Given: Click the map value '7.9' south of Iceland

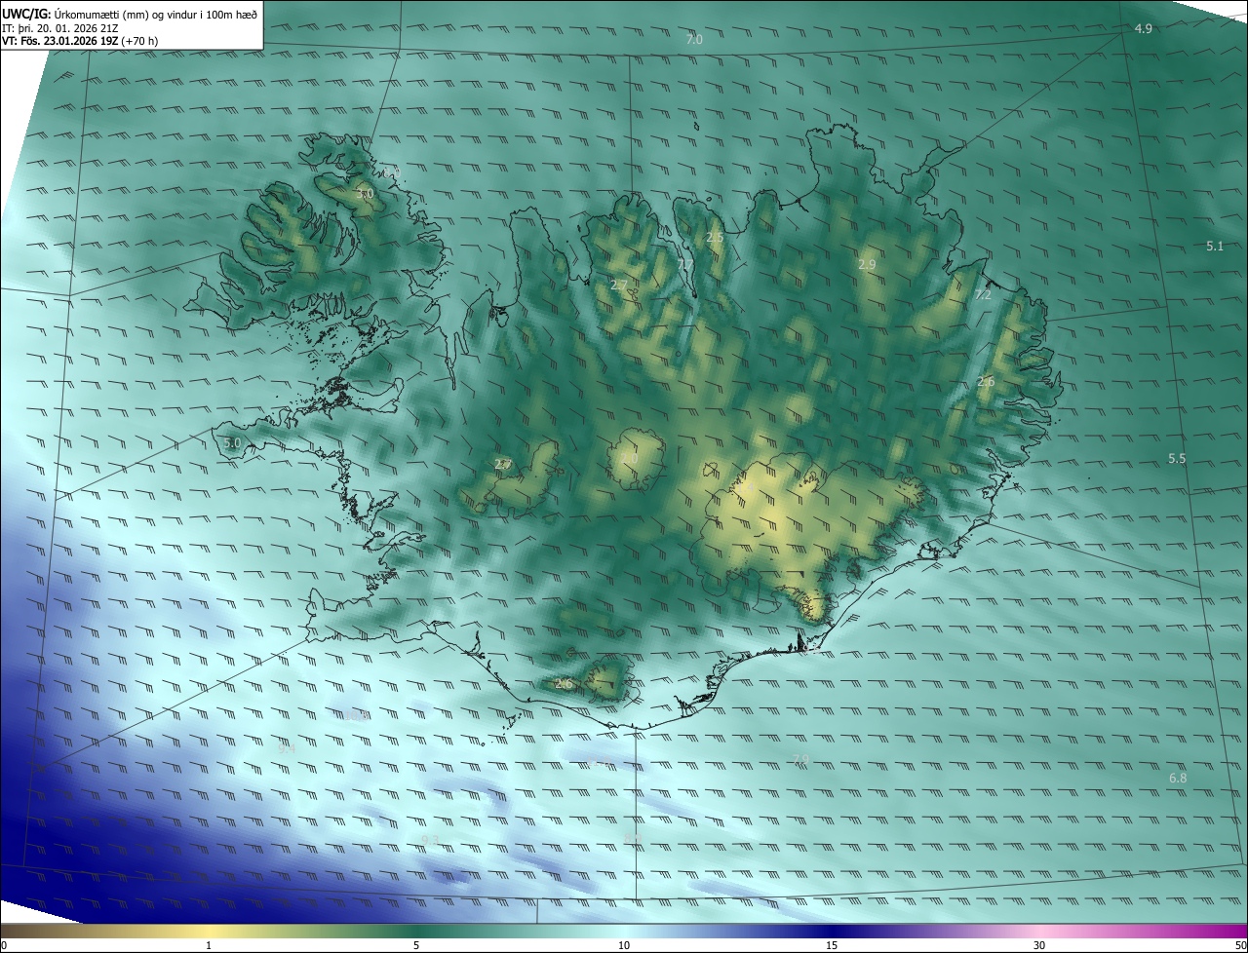Looking at the screenshot, I should point(801,760).
